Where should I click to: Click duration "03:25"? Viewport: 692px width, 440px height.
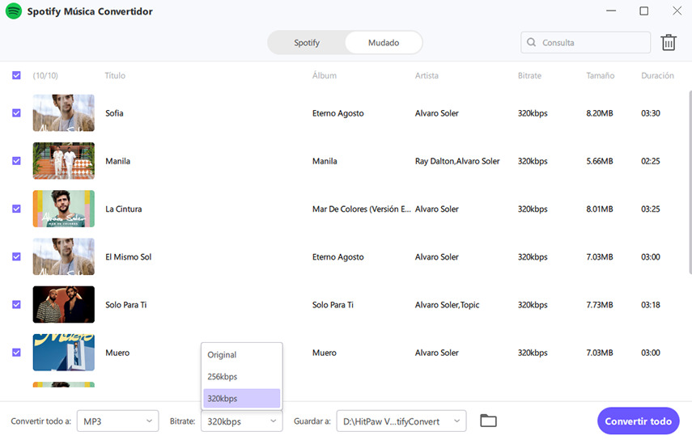pyautogui.click(x=651, y=209)
